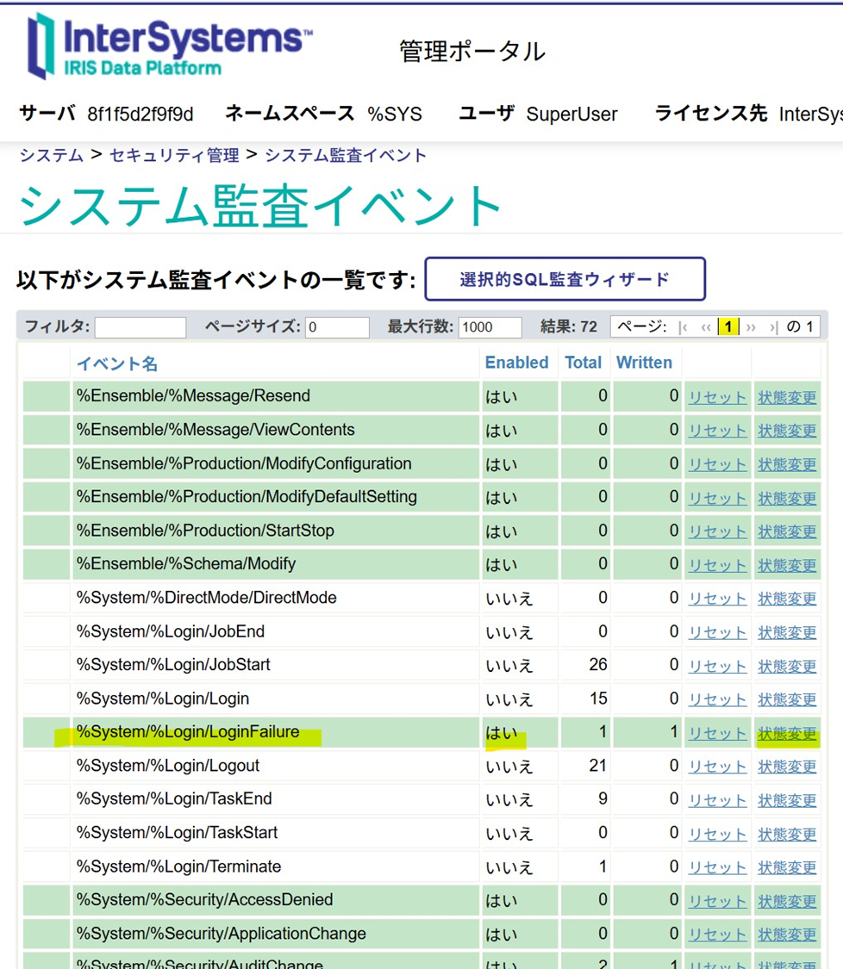This screenshot has height=969, width=843.
Task: Go to first page pagination arrow
Action: 684,327
